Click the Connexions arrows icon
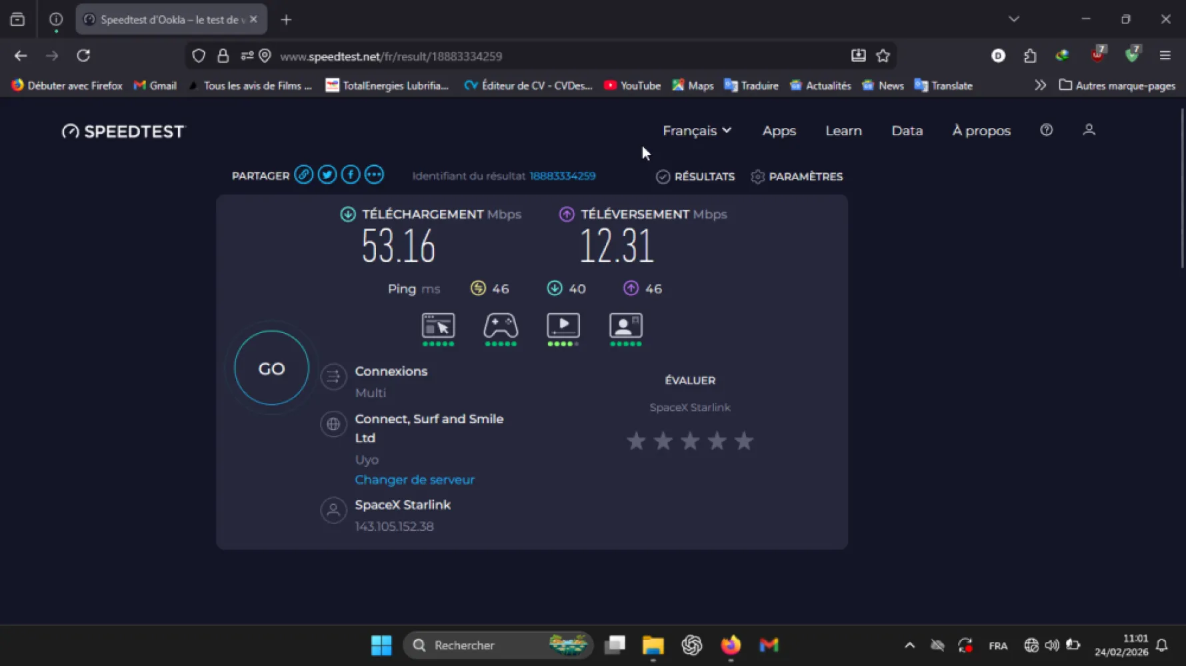1186x666 pixels. click(333, 377)
